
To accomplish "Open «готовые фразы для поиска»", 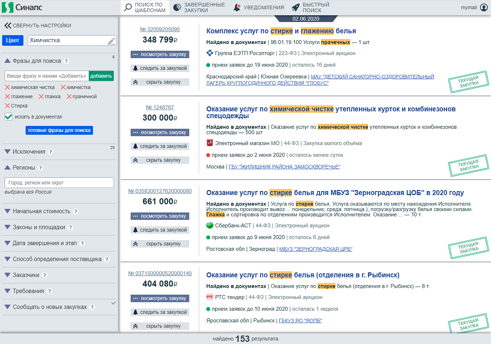I will [59, 130].
